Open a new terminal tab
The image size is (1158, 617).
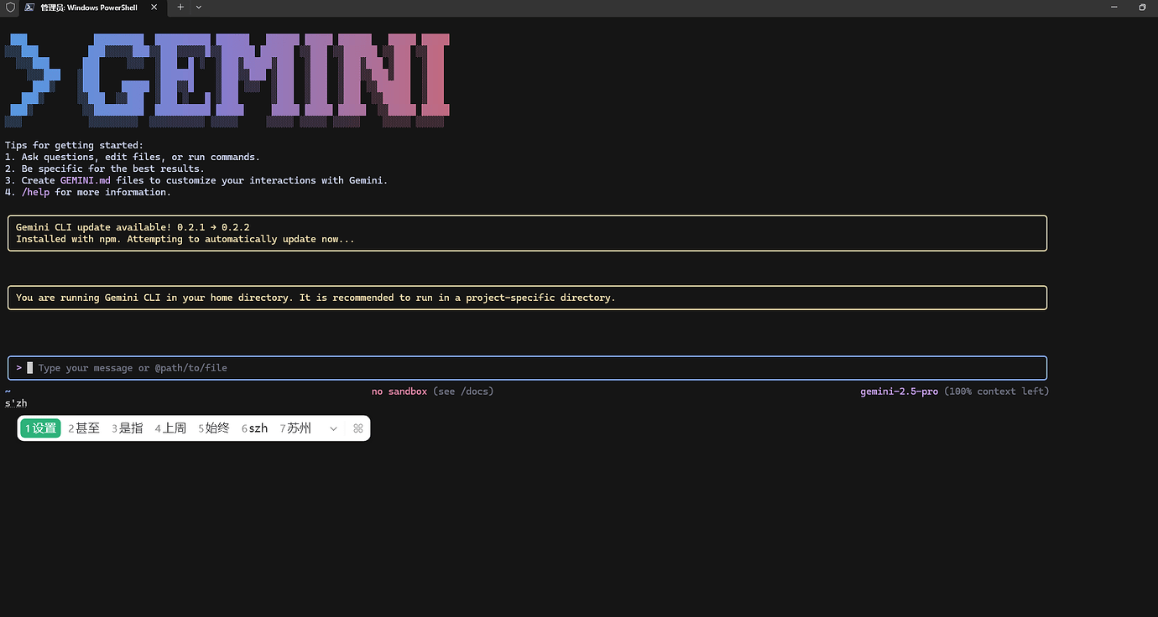click(x=180, y=7)
